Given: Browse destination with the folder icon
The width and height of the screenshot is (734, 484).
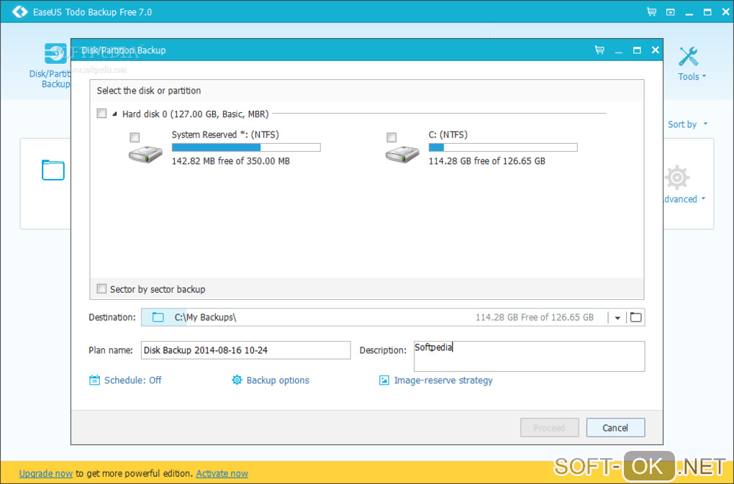Looking at the screenshot, I should point(635,317).
